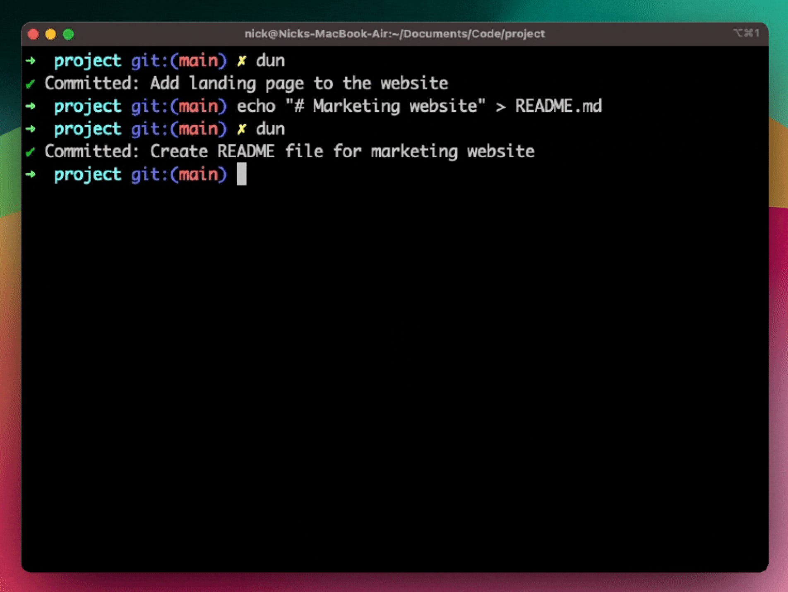Maximize the terminal with green button
This screenshot has width=788, height=592.
68,34
